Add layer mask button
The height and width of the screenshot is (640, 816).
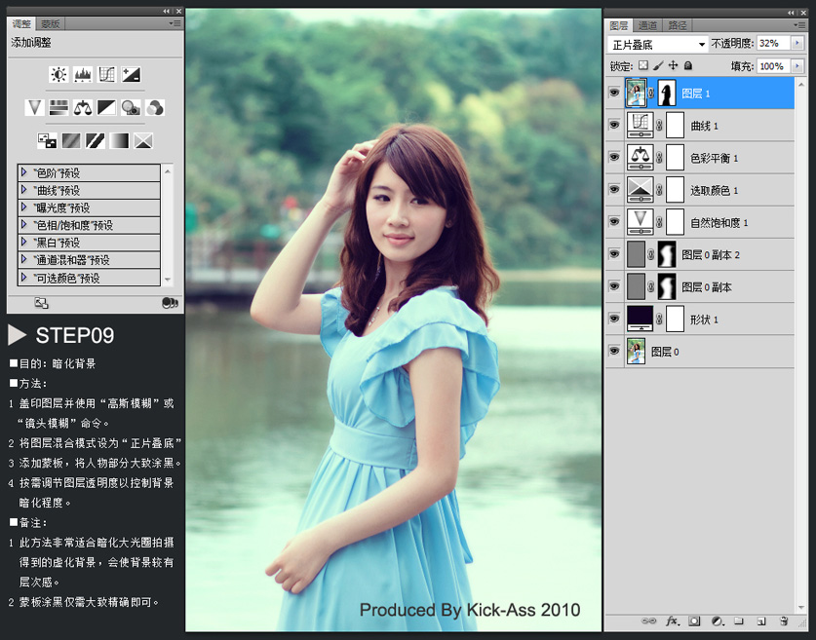[694, 621]
